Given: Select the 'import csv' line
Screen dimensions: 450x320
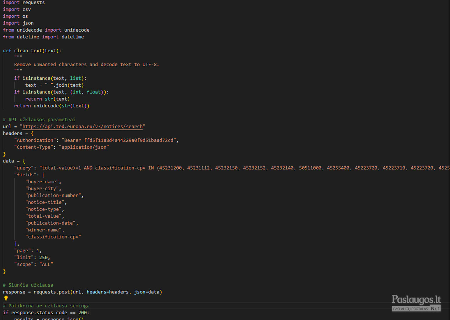Looking at the screenshot, I should pyautogui.click(x=17, y=9).
